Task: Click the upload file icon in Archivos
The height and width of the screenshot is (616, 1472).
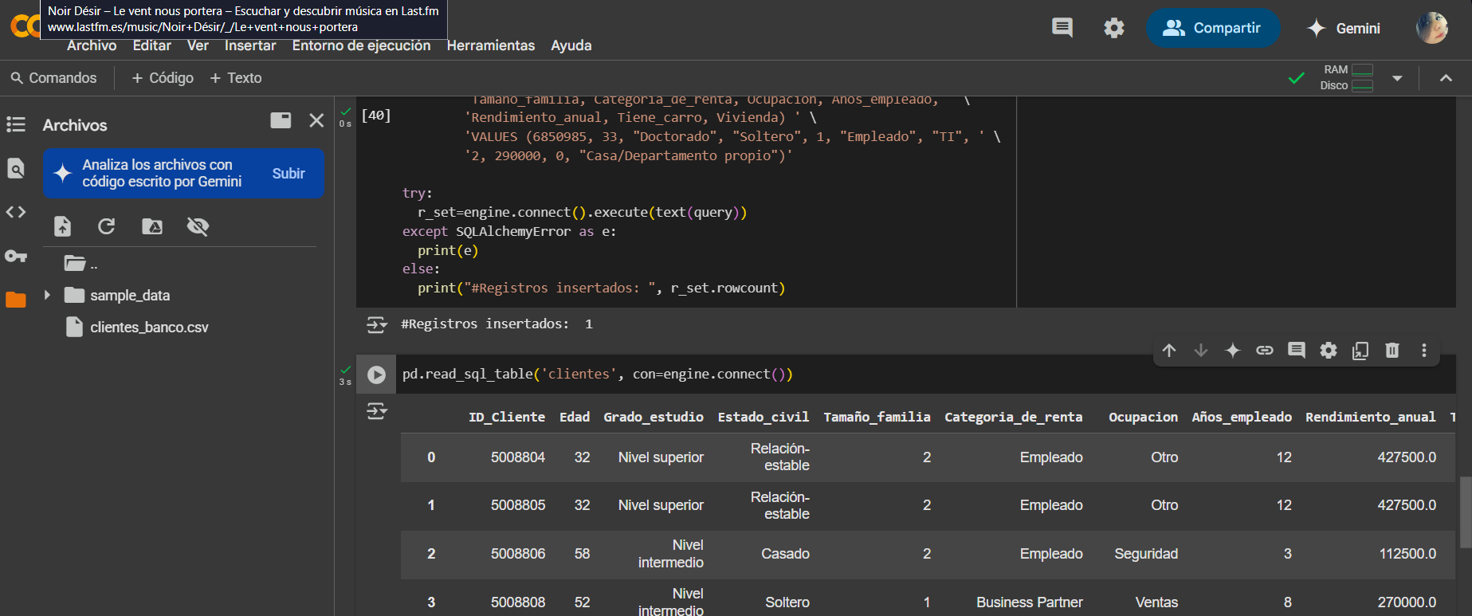Action: 62,226
